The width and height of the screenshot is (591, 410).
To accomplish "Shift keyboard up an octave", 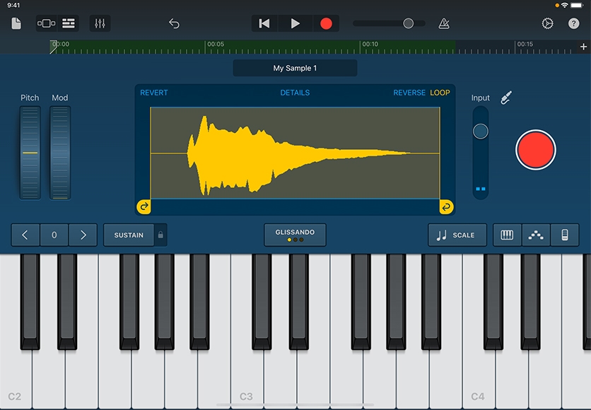I will [x=83, y=235].
